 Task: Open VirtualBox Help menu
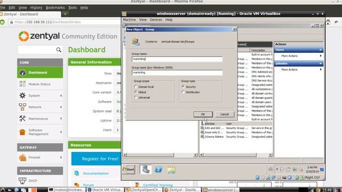[169, 20]
